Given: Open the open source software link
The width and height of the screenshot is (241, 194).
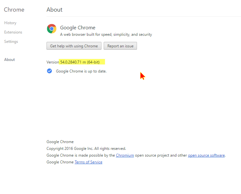Looking at the screenshot, I should [206, 155].
